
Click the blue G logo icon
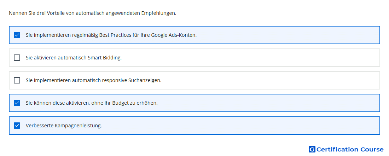312,149
